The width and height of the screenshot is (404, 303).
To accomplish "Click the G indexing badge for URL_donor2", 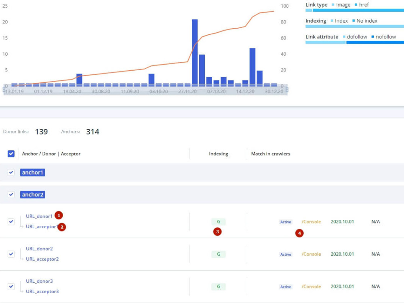I will (219, 254).
